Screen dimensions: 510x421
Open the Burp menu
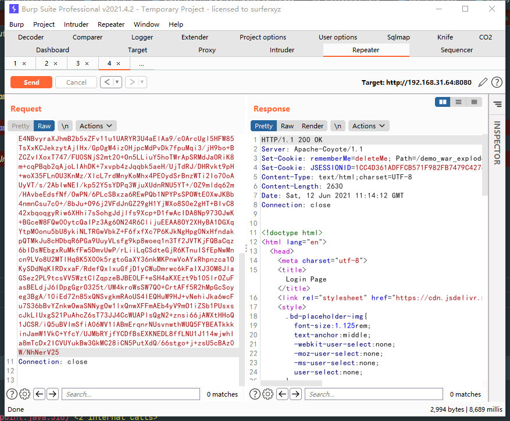click(17, 24)
